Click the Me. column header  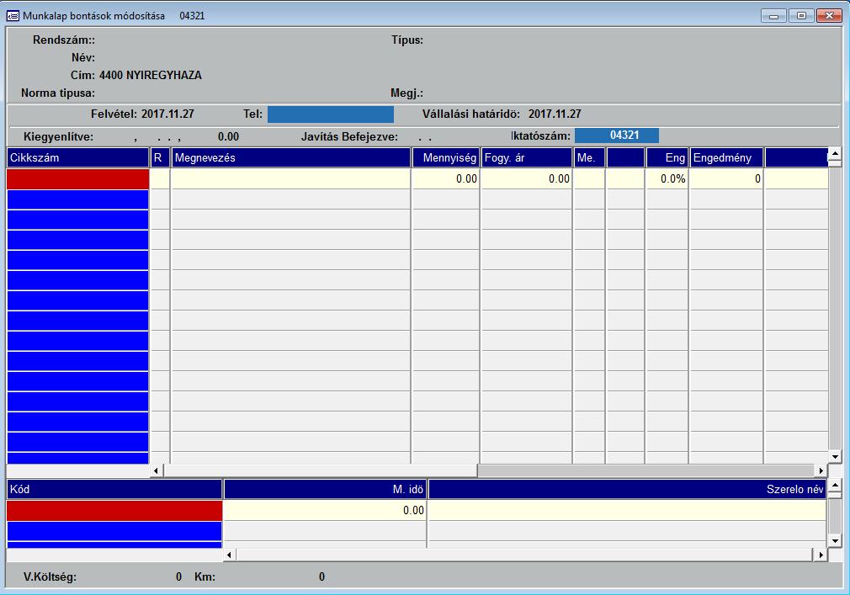589,157
